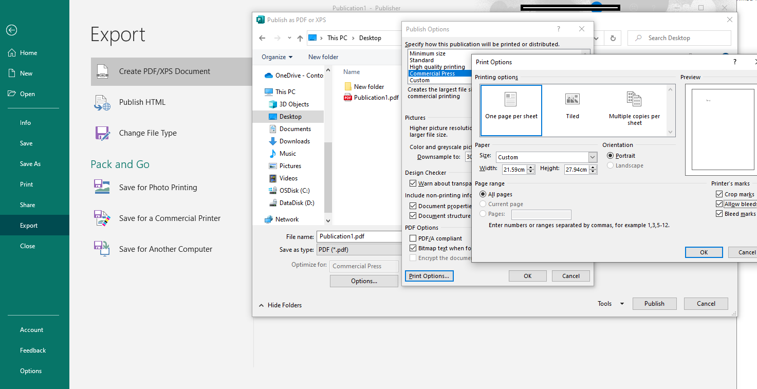This screenshot has width=757, height=389.
Task: Click the refresh button beside the address bar
Action: pos(613,38)
